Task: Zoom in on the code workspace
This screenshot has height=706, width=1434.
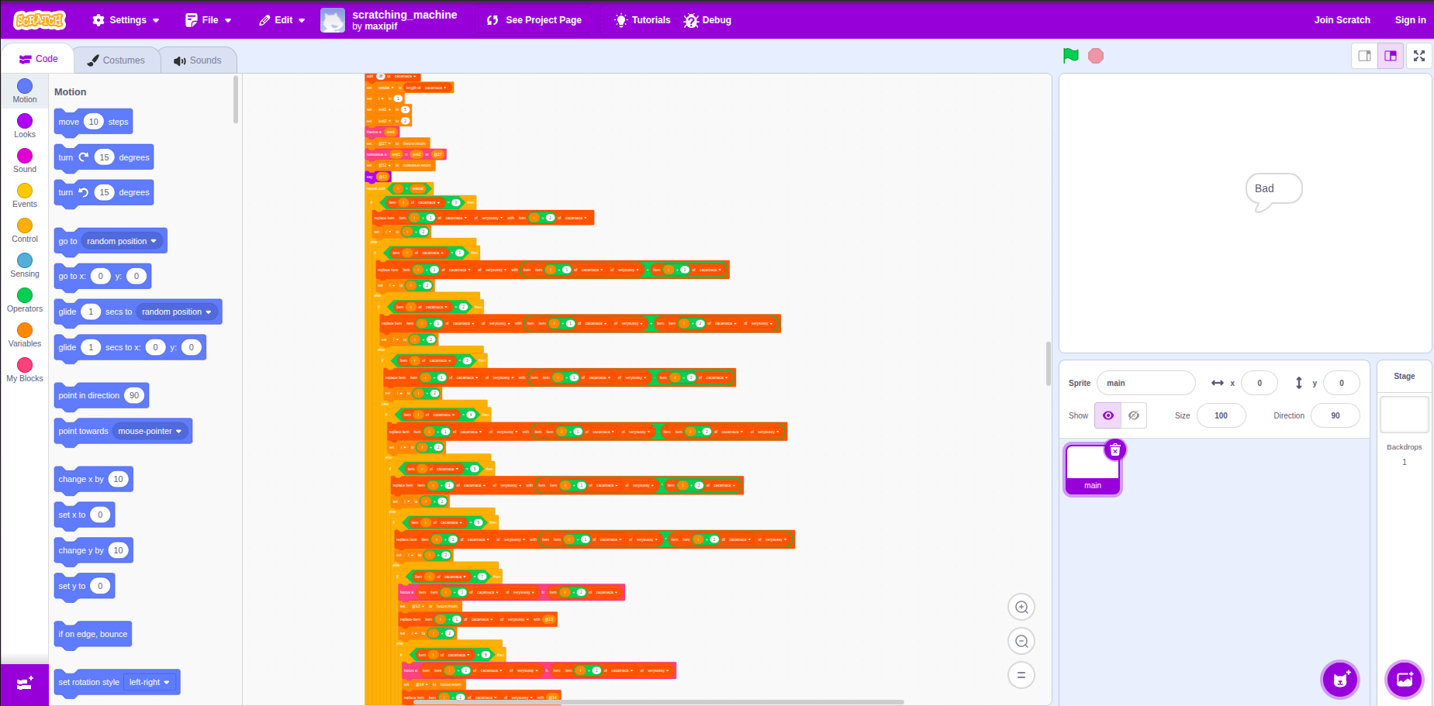Action: pos(1021,608)
